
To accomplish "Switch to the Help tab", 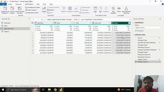I will click(51, 4).
